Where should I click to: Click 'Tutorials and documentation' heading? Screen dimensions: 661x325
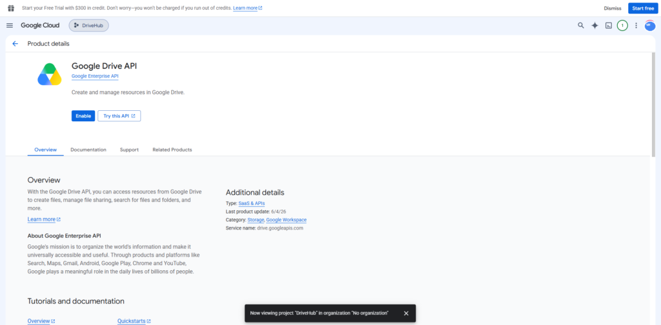pos(76,301)
